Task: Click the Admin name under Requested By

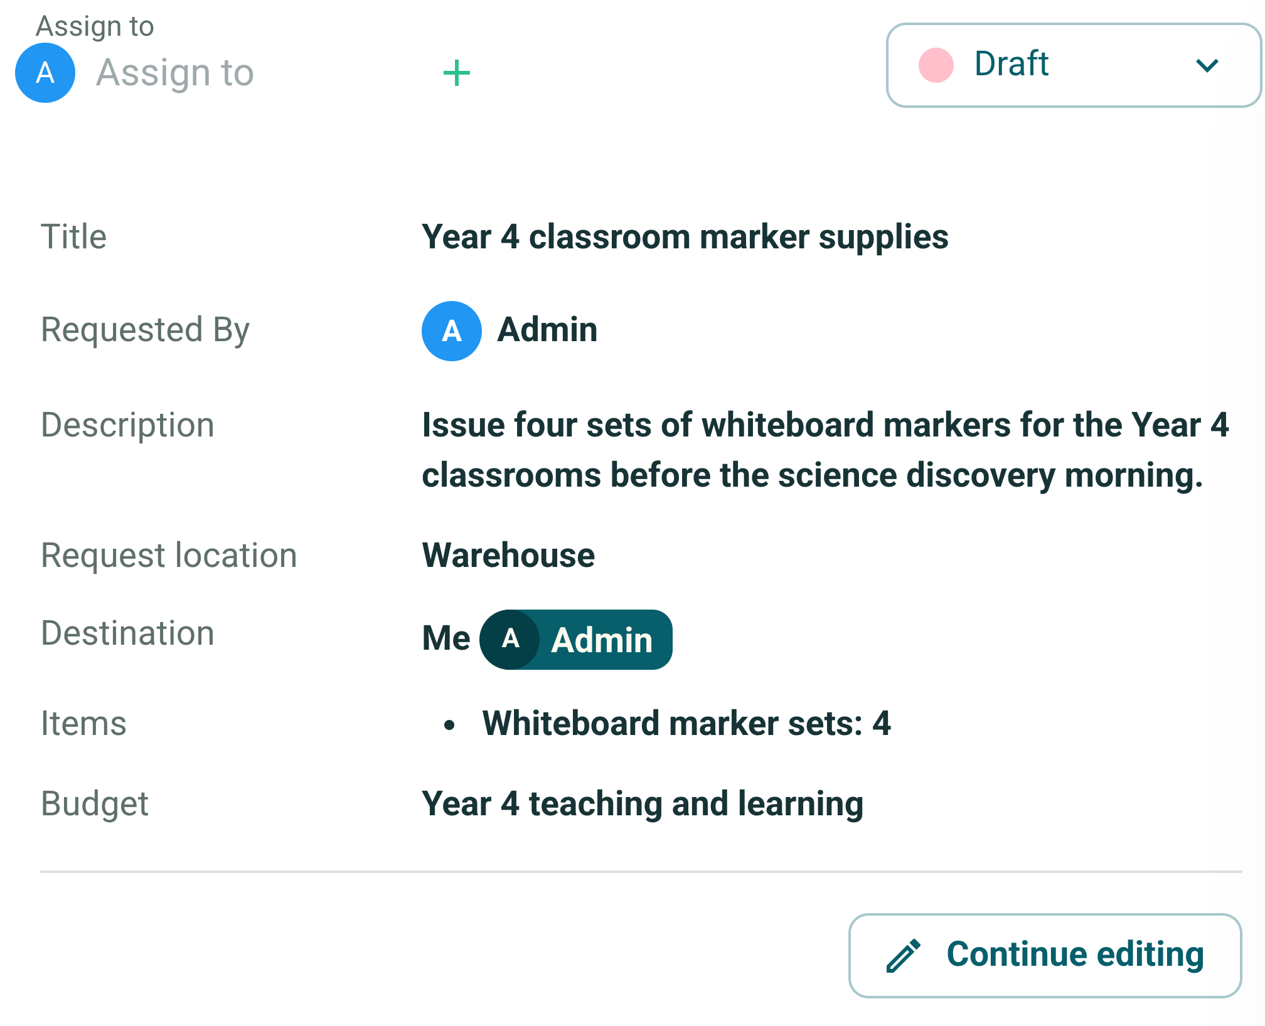Action: (x=547, y=330)
